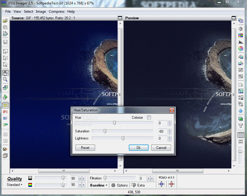This screenshot has height=196, width=247.
Task: Open the Help menu
Action: click(x=71, y=12)
